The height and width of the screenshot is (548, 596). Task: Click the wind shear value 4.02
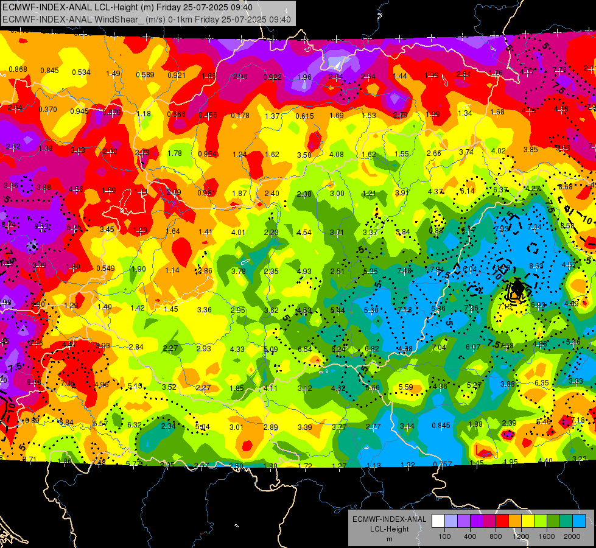coord(499,150)
